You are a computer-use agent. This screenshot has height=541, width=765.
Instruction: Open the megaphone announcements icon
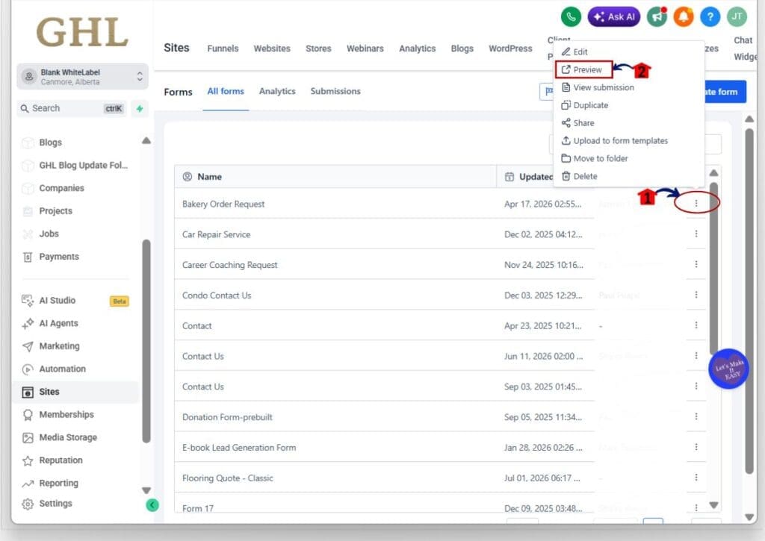pyautogui.click(x=657, y=16)
